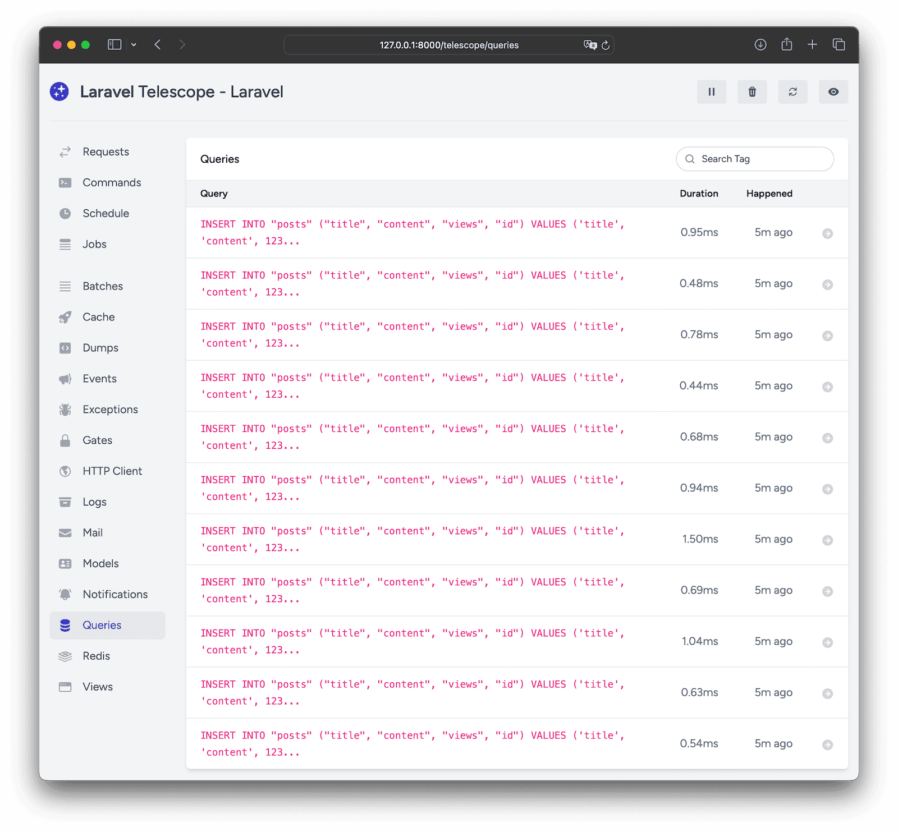Open the Safari downloads button
Screen dimensions: 898x832
(x=760, y=44)
